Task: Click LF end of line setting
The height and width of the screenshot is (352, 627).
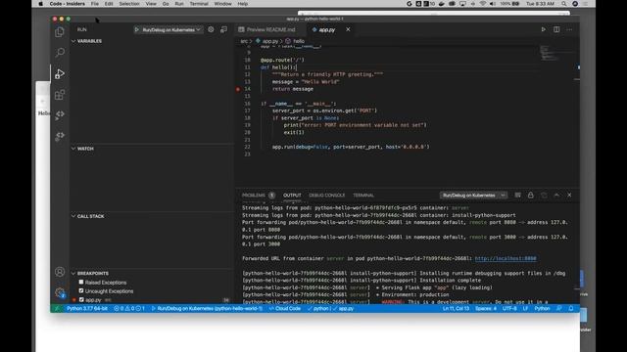Action: [x=525, y=309]
